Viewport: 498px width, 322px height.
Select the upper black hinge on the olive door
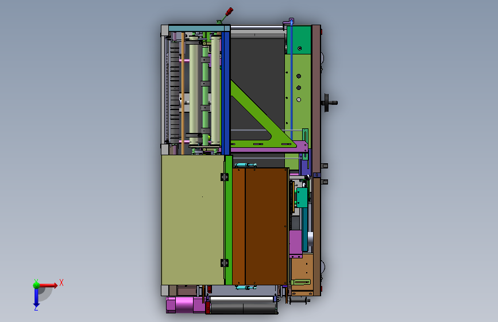[225, 177]
